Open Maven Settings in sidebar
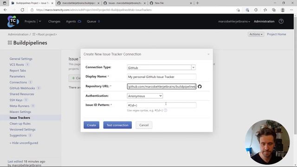 pos(20,112)
